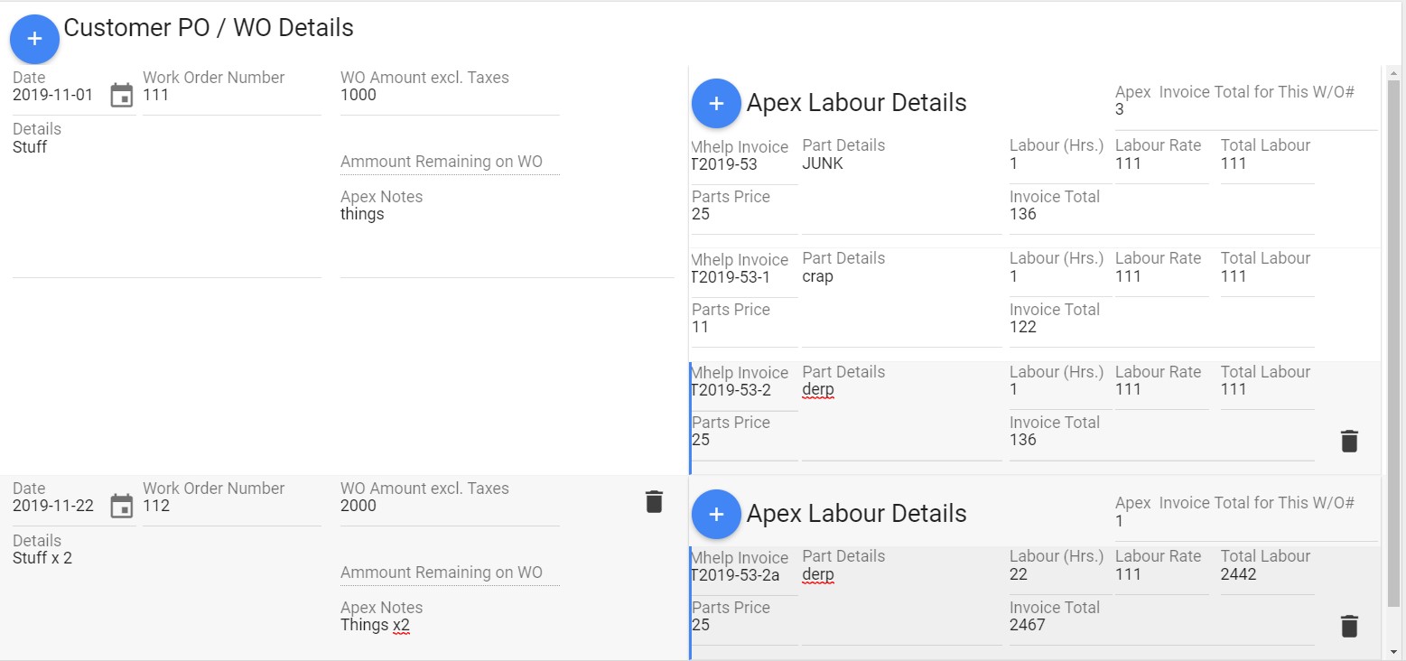Image resolution: width=1406 pixels, height=661 pixels.
Task: Edit Part Details field containing JUNK
Action: point(900,164)
